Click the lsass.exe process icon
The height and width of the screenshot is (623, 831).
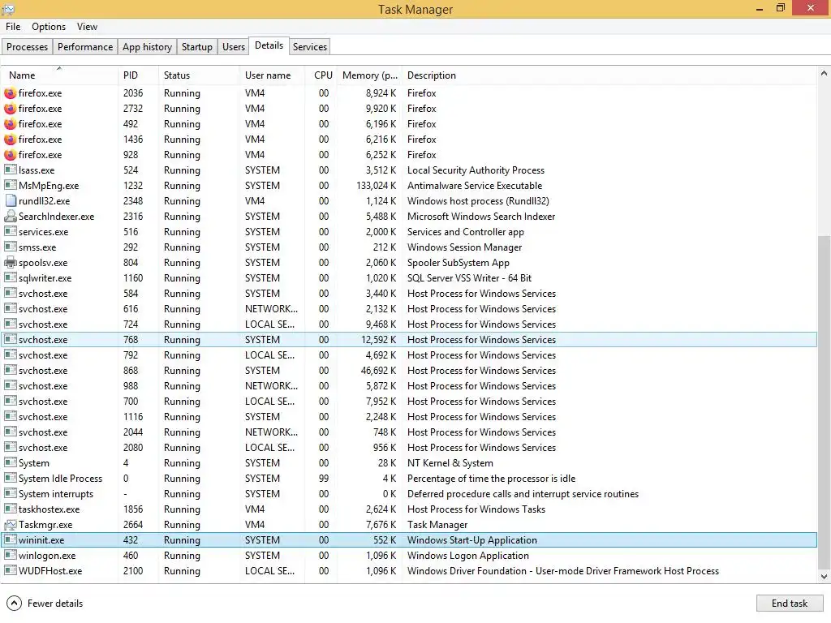[10, 170]
